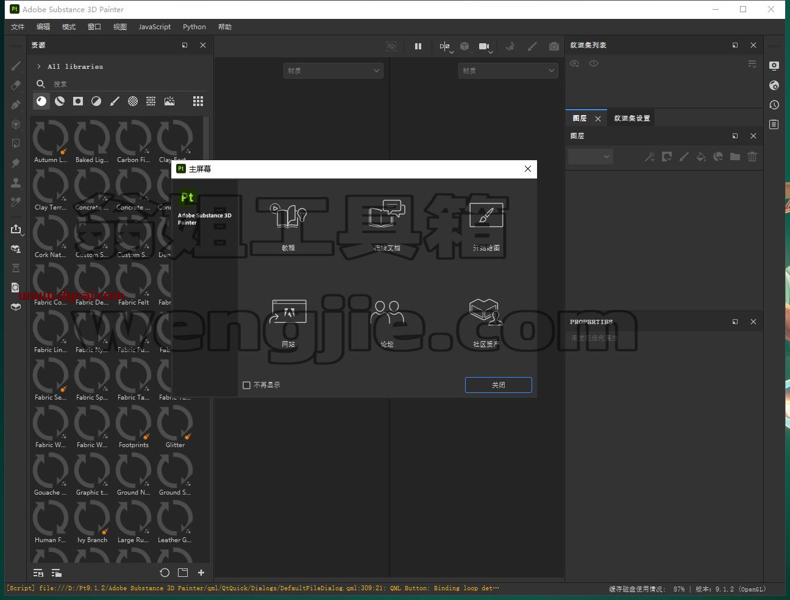Filter assets by Smart Materials icon
This screenshot has width=790, height=600.
60,101
